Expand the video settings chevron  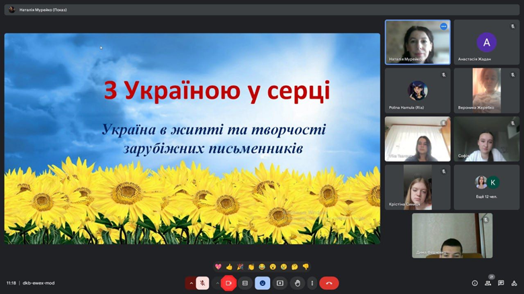click(x=217, y=283)
